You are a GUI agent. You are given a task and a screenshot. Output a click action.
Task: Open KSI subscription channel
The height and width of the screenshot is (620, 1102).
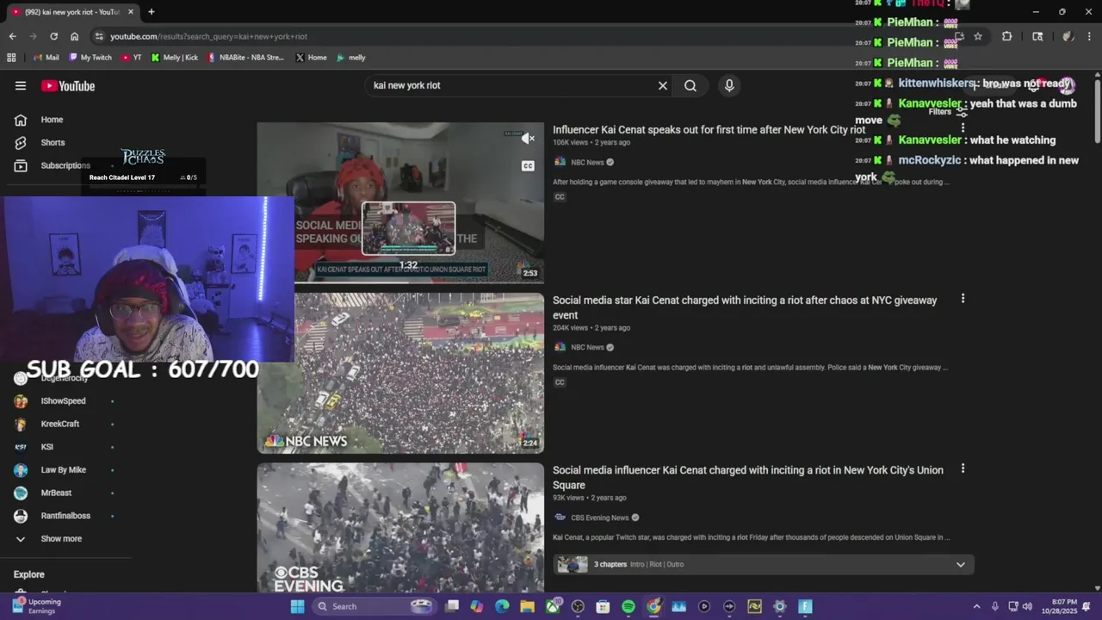click(x=46, y=447)
